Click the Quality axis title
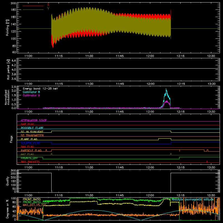The height and width of the screenshot is (223, 223). click(8, 181)
